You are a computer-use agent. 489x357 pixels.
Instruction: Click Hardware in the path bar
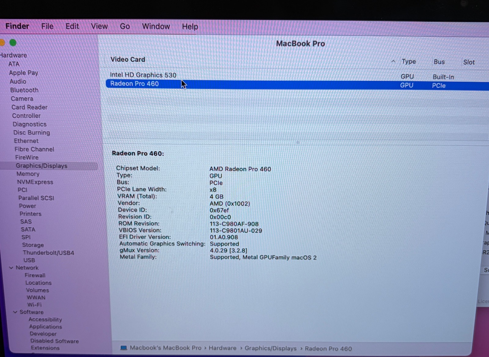[x=222, y=348]
